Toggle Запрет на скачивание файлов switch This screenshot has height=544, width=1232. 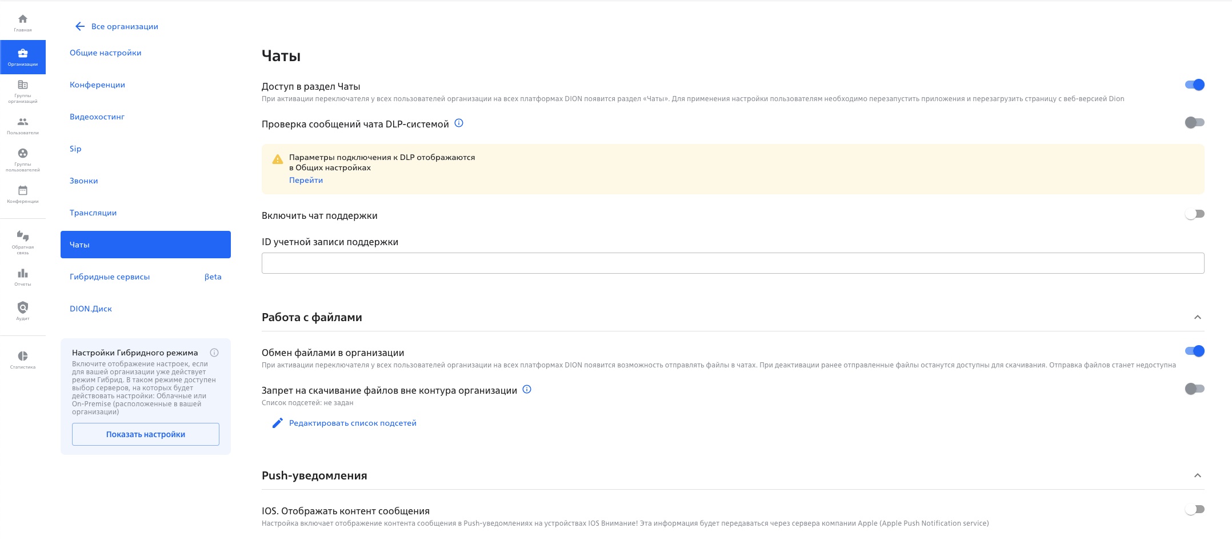point(1194,389)
